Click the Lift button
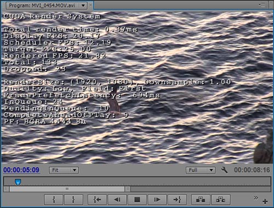Image resolution: width=274 pixels, height=208 pixels. click(201, 200)
